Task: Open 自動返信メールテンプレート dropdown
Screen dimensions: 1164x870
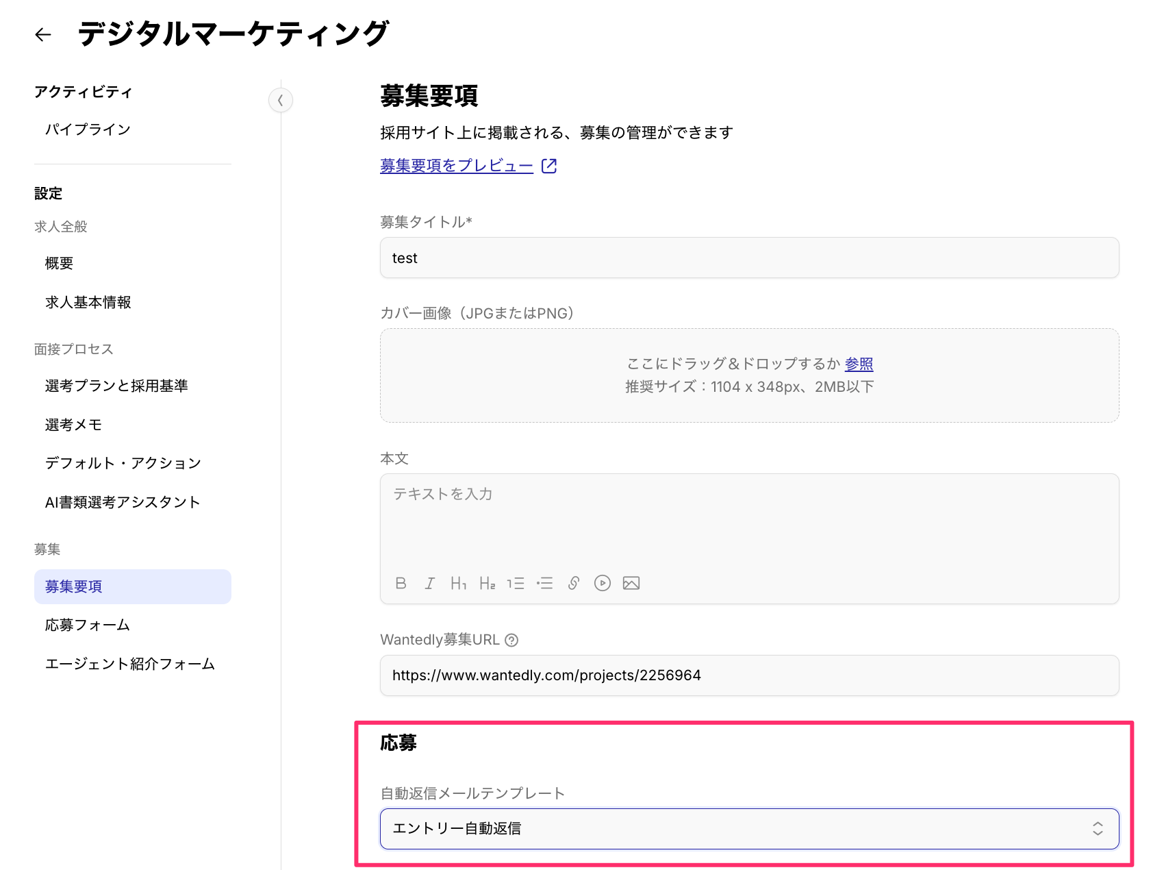Action: 749,828
